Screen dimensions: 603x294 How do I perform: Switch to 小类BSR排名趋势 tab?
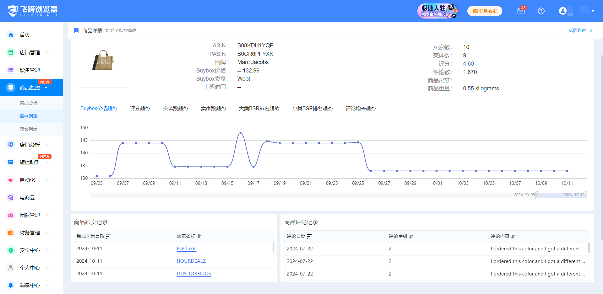[312, 108]
